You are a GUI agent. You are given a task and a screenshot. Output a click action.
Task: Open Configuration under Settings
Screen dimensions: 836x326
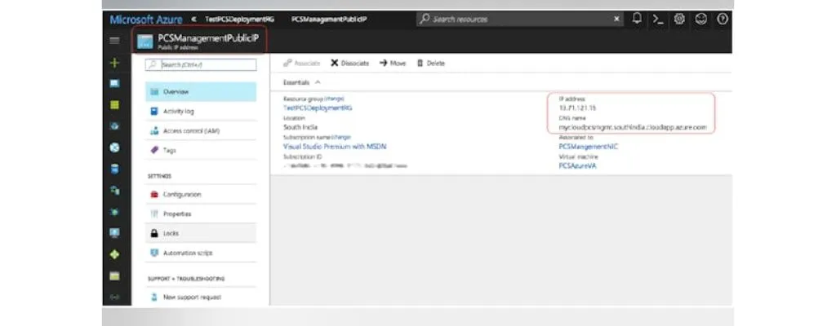tap(201, 195)
